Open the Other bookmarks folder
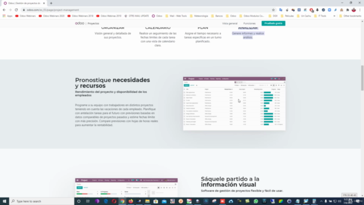Image resolution: width=364 pixels, height=205 pixels. pos(350,16)
